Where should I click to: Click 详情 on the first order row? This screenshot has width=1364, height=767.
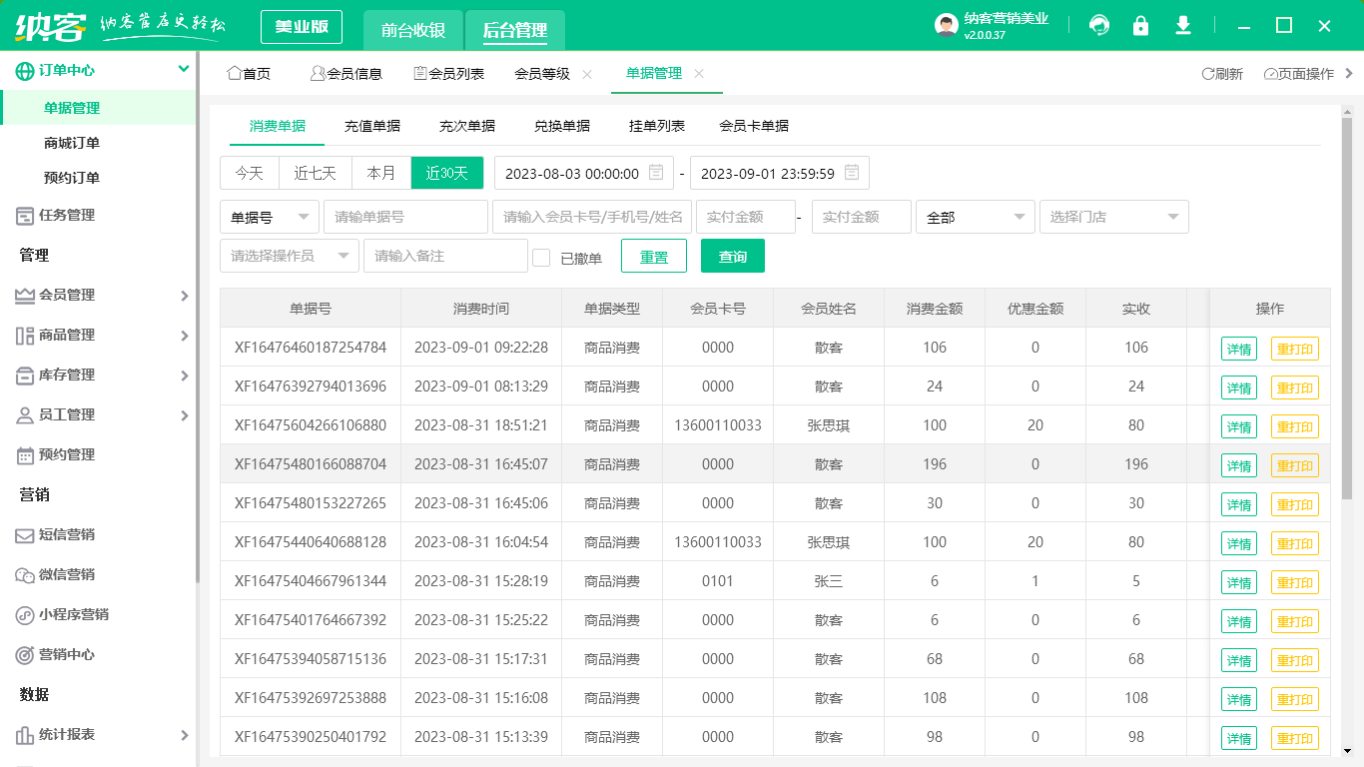tap(1238, 348)
